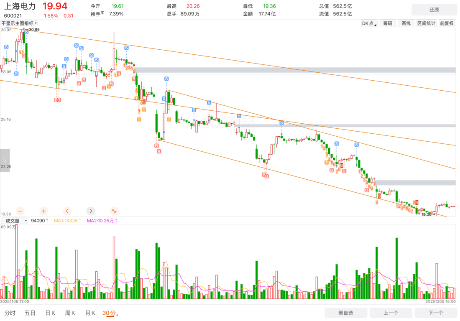Go to 上一个 stock

[x=391, y=313]
